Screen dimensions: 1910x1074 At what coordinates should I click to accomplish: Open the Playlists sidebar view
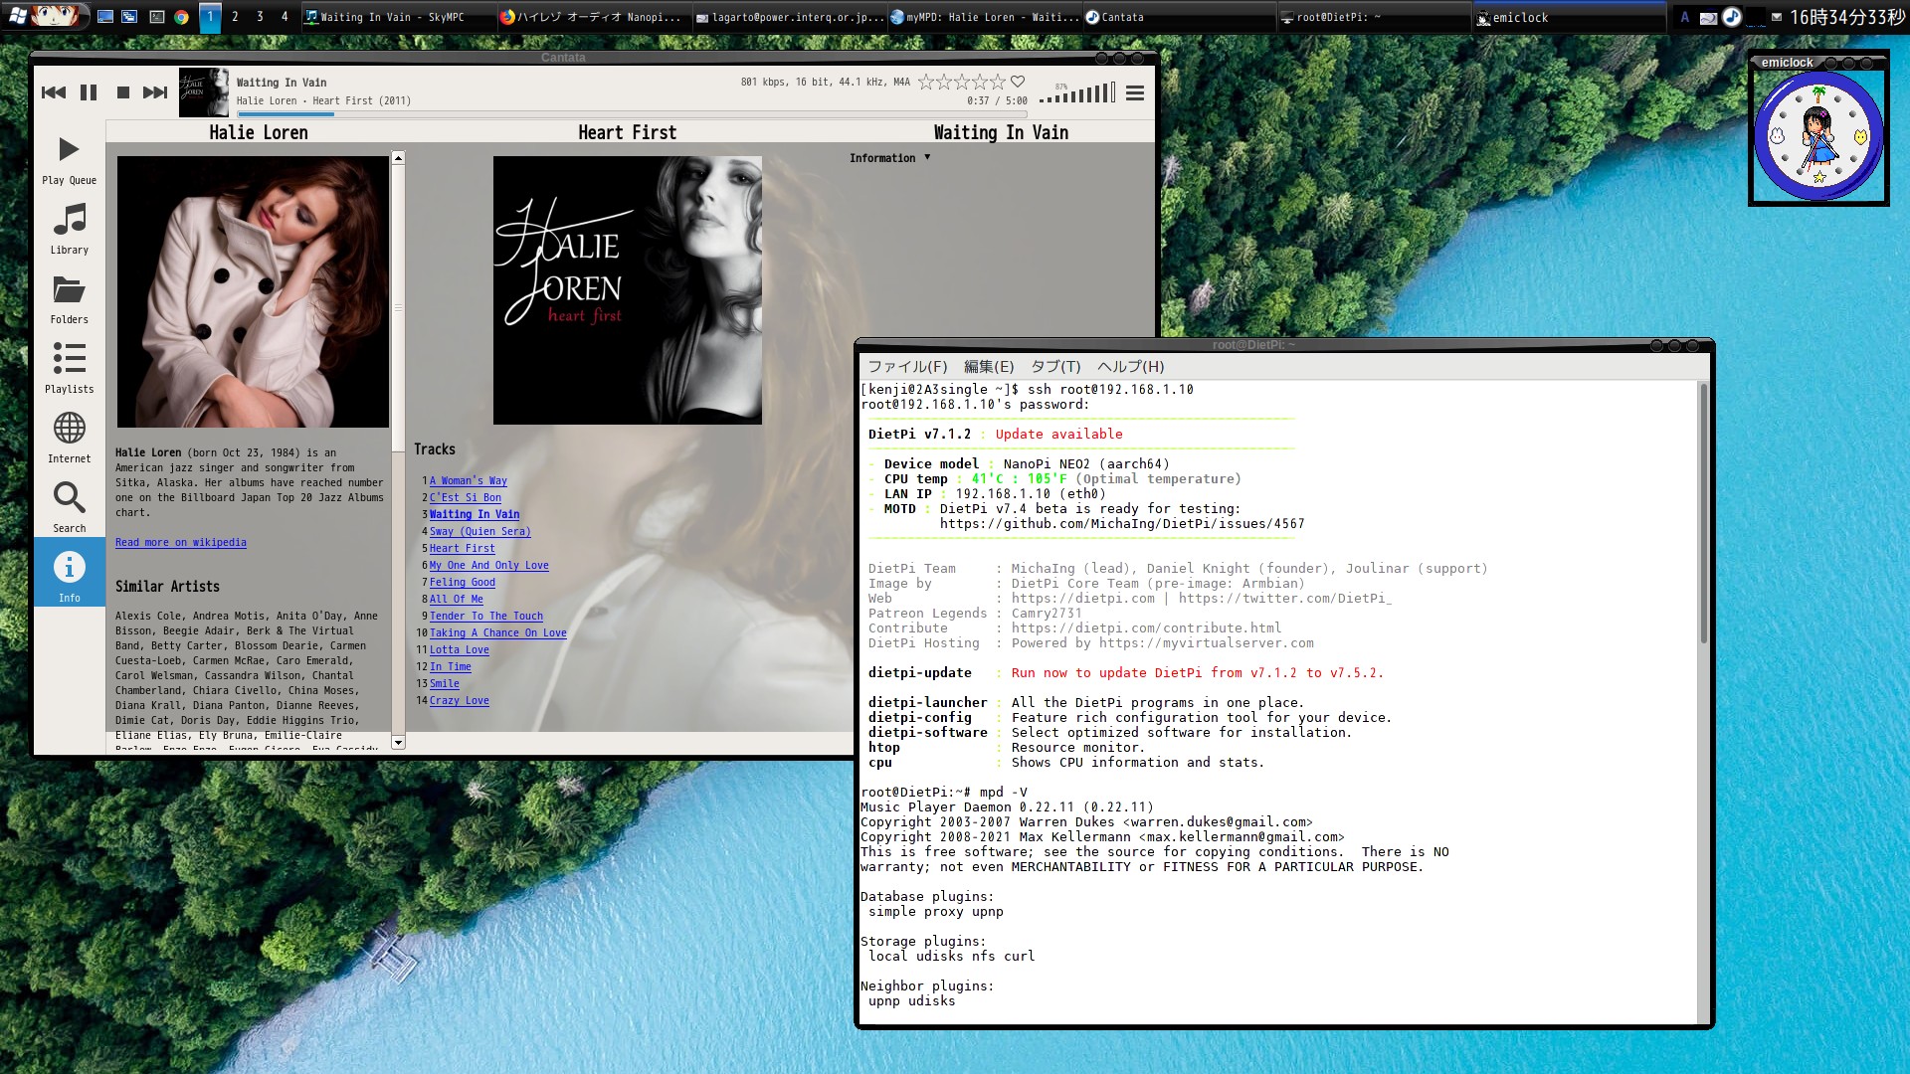[x=69, y=368]
